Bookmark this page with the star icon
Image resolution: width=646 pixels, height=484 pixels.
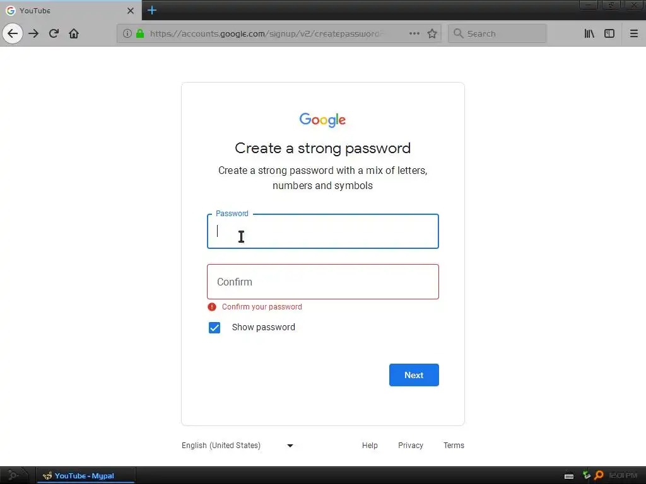(432, 33)
